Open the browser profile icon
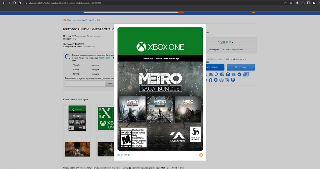The height and width of the screenshot is (169, 320). [x=314, y=3]
